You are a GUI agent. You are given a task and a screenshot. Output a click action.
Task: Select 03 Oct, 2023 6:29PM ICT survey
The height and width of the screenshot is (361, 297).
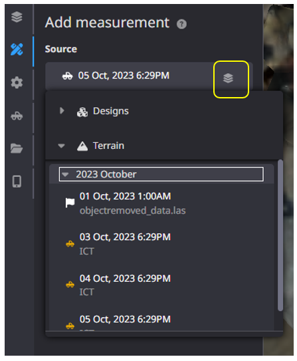click(161, 244)
